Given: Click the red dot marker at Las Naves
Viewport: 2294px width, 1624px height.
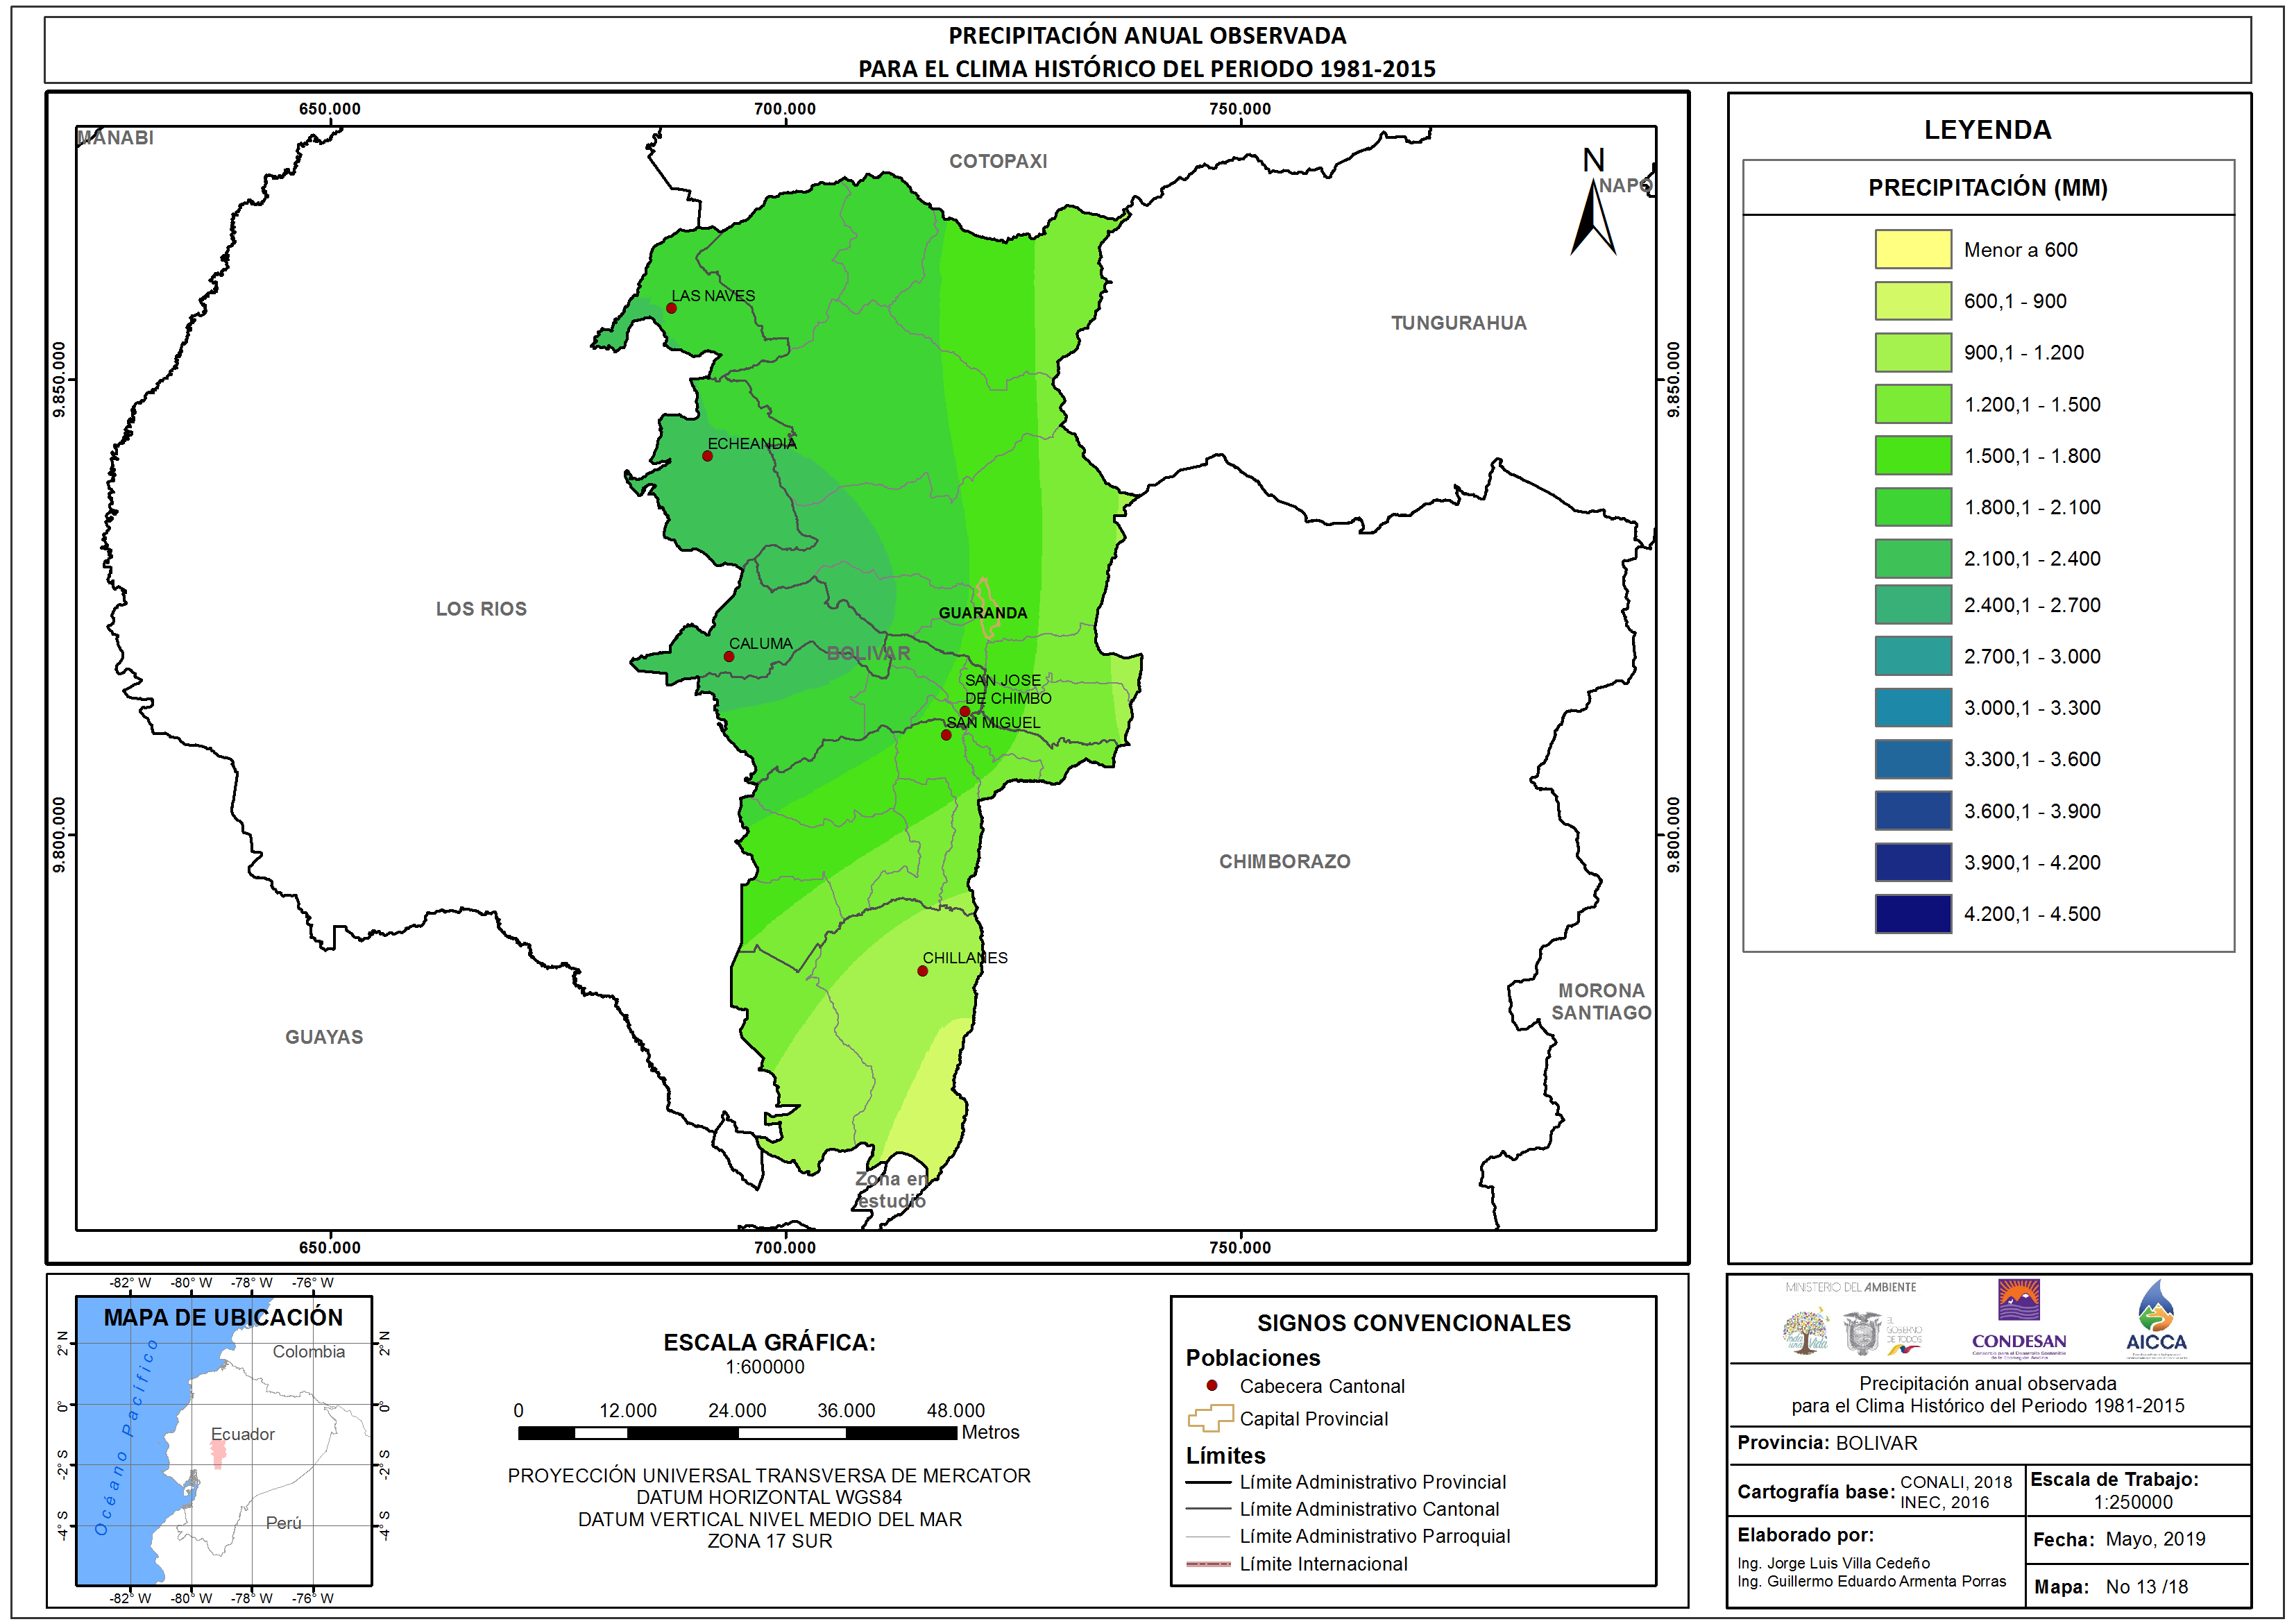Looking at the screenshot, I should (672, 308).
